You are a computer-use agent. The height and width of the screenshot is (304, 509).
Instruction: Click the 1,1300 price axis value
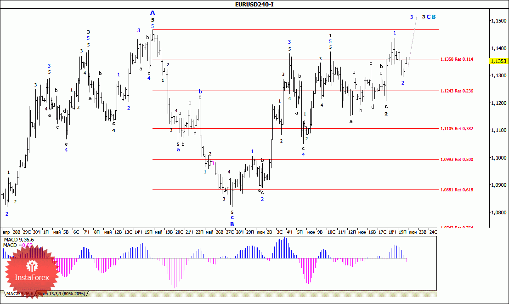[x=498, y=75]
